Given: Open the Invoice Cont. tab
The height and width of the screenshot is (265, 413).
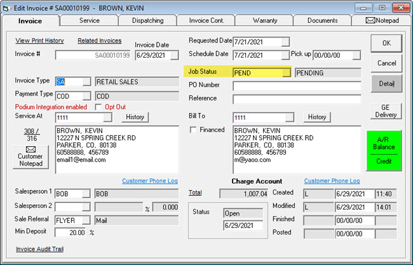Looking at the screenshot, I should coord(207,20).
